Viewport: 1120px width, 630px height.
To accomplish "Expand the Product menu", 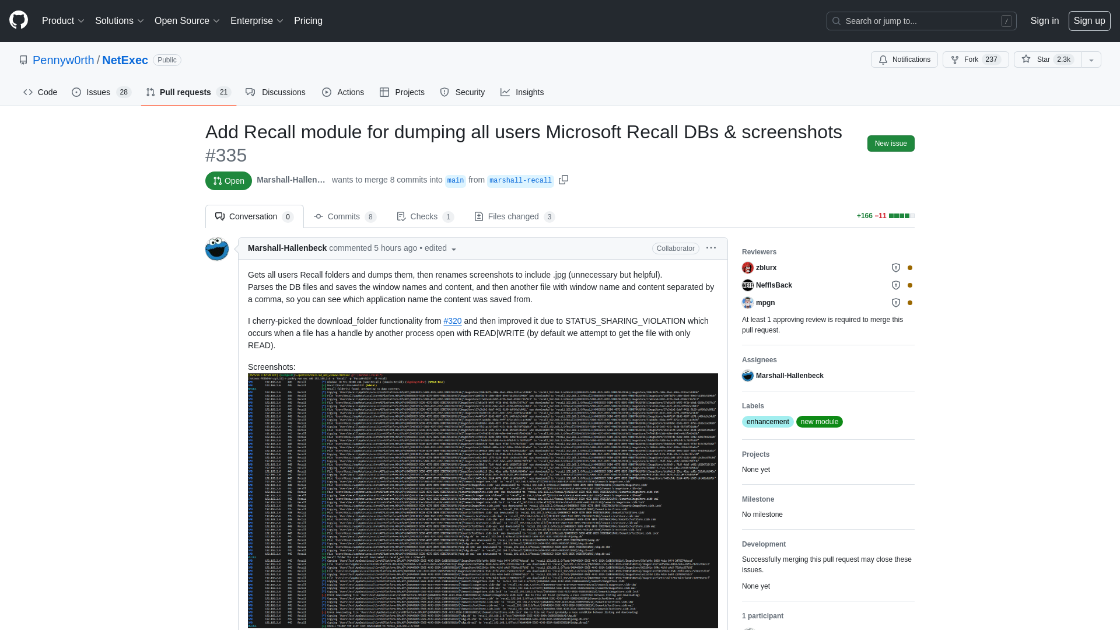I will click(64, 20).
